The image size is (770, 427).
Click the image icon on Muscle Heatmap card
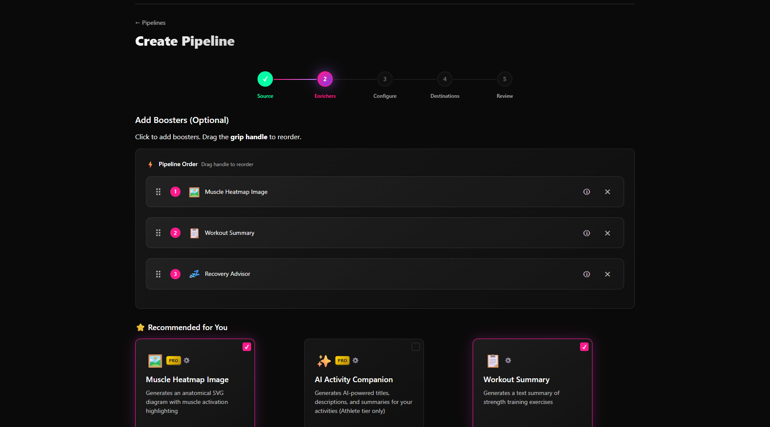[155, 360]
